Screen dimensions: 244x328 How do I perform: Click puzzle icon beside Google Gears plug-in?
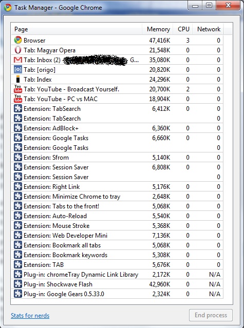(x=18, y=294)
